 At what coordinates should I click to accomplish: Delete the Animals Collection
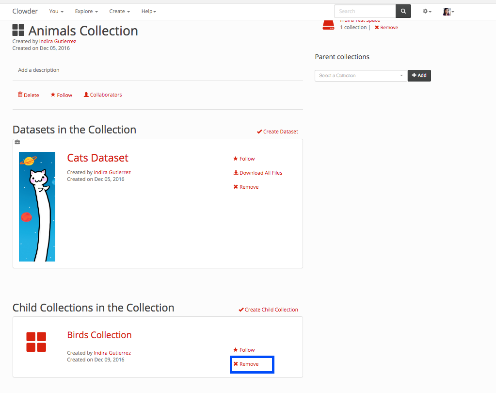coord(28,95)
